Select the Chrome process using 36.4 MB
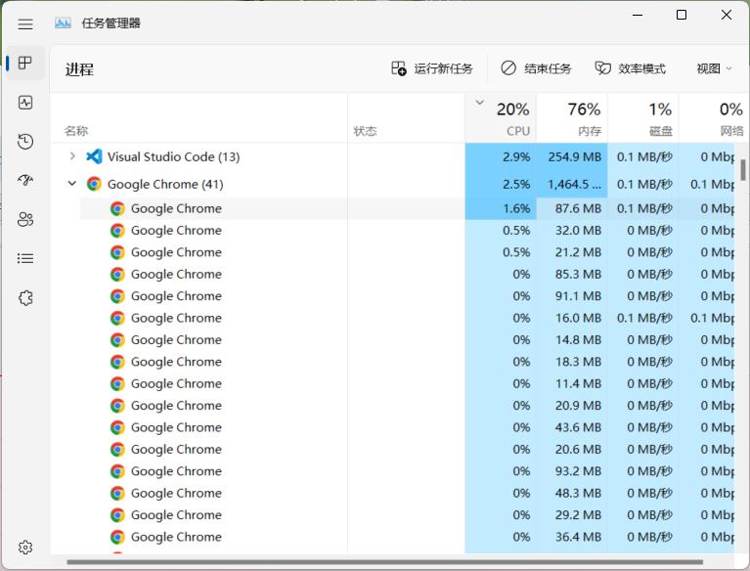Image resolution: width=750 pixels, height=571 pixels. (x=407, y=537)
